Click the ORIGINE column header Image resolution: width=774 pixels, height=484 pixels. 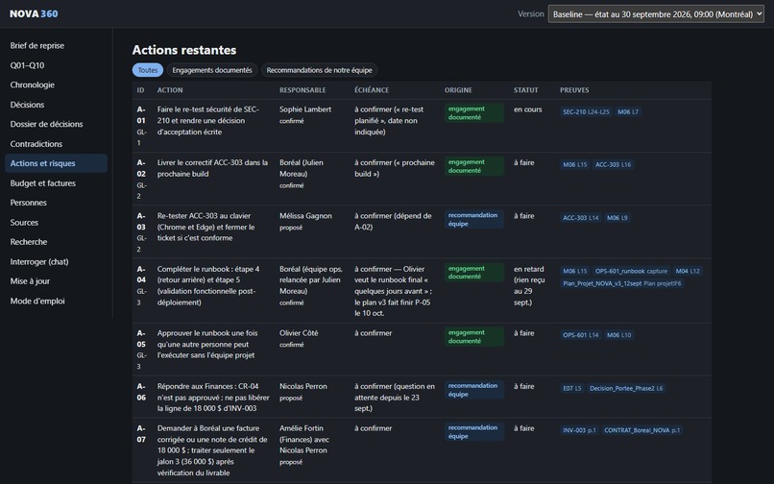click(458, 90)
